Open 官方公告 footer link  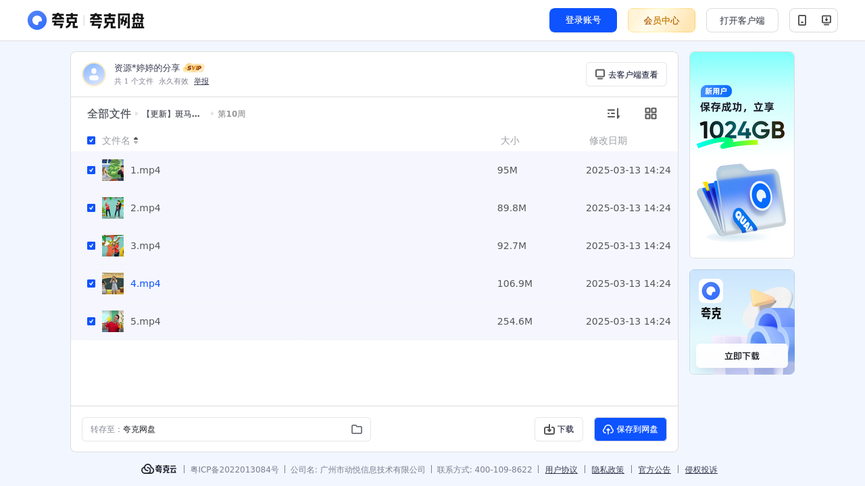655,470
